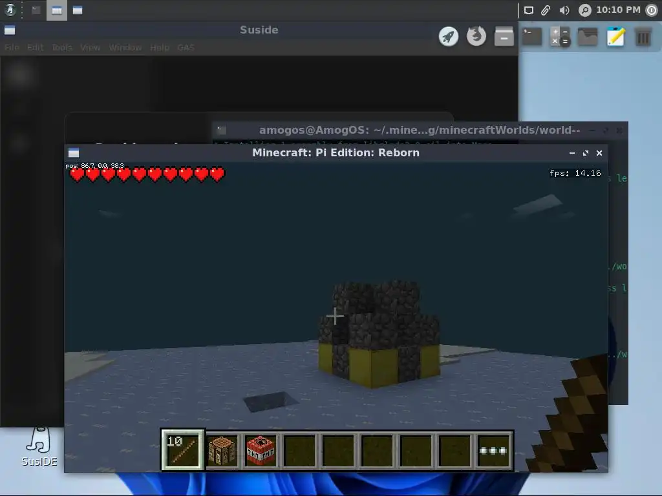Click the paperclip clipboard tray icon
Image resolution: width=662 pixels, height=496 pixels.
pyautogui.click(x=546, y=10)
